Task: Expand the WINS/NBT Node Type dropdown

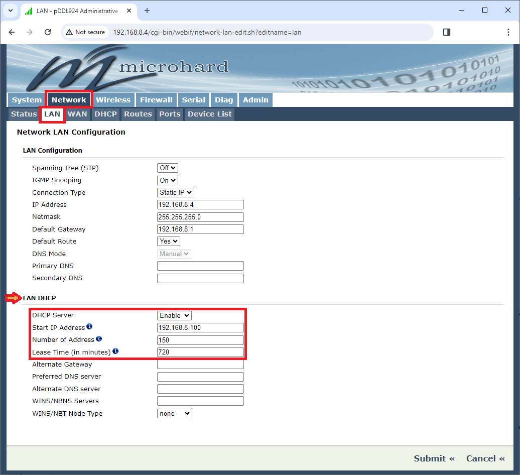Action: 175,414
